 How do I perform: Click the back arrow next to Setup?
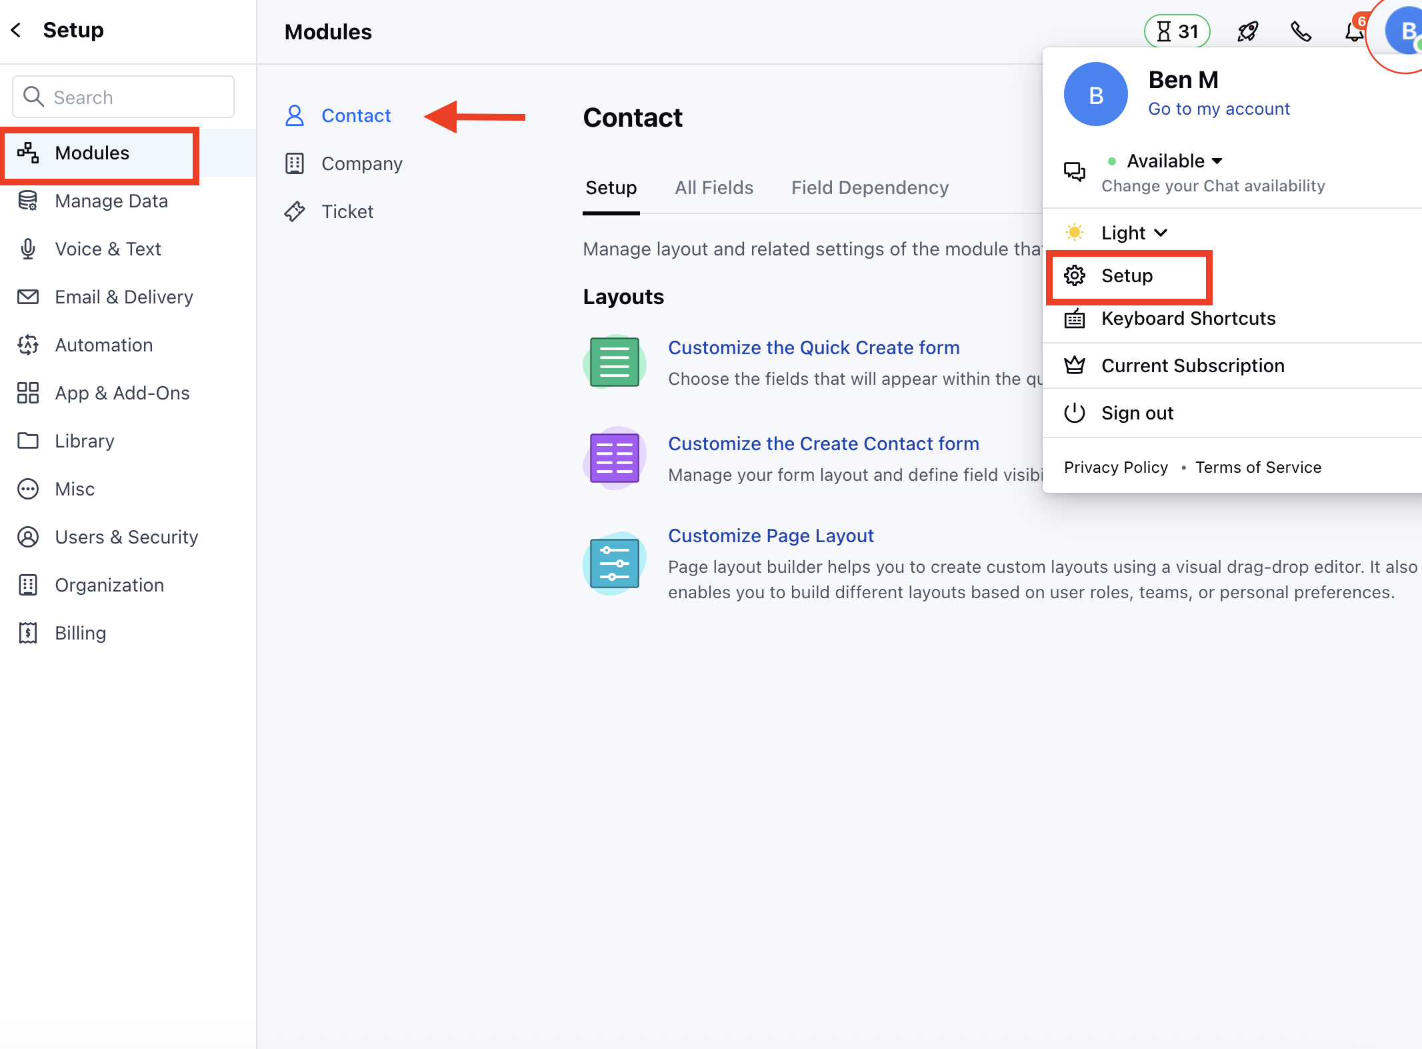pos(17,30)
